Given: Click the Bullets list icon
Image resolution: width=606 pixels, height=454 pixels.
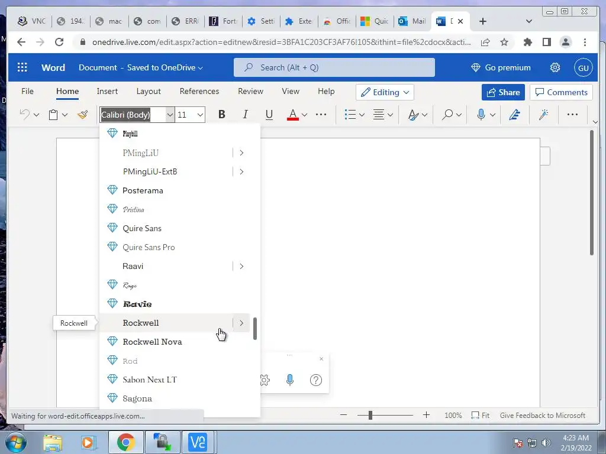Looking at the screenshot, I should point(350,115).
